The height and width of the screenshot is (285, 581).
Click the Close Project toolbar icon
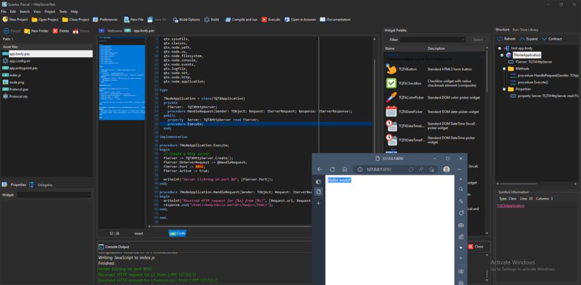[x=65, y=19]
